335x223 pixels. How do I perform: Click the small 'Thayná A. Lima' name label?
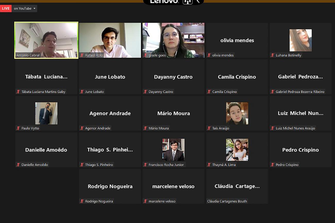click(x=224, y=165)
